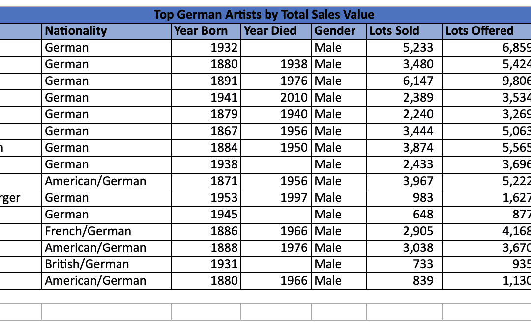
Task: Click the 'Top German Artists by Total Sales Value' title cell
Action: (264, 15)
